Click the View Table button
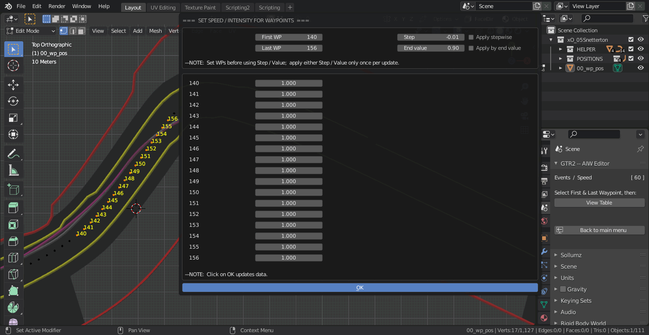 pos(599,203)
